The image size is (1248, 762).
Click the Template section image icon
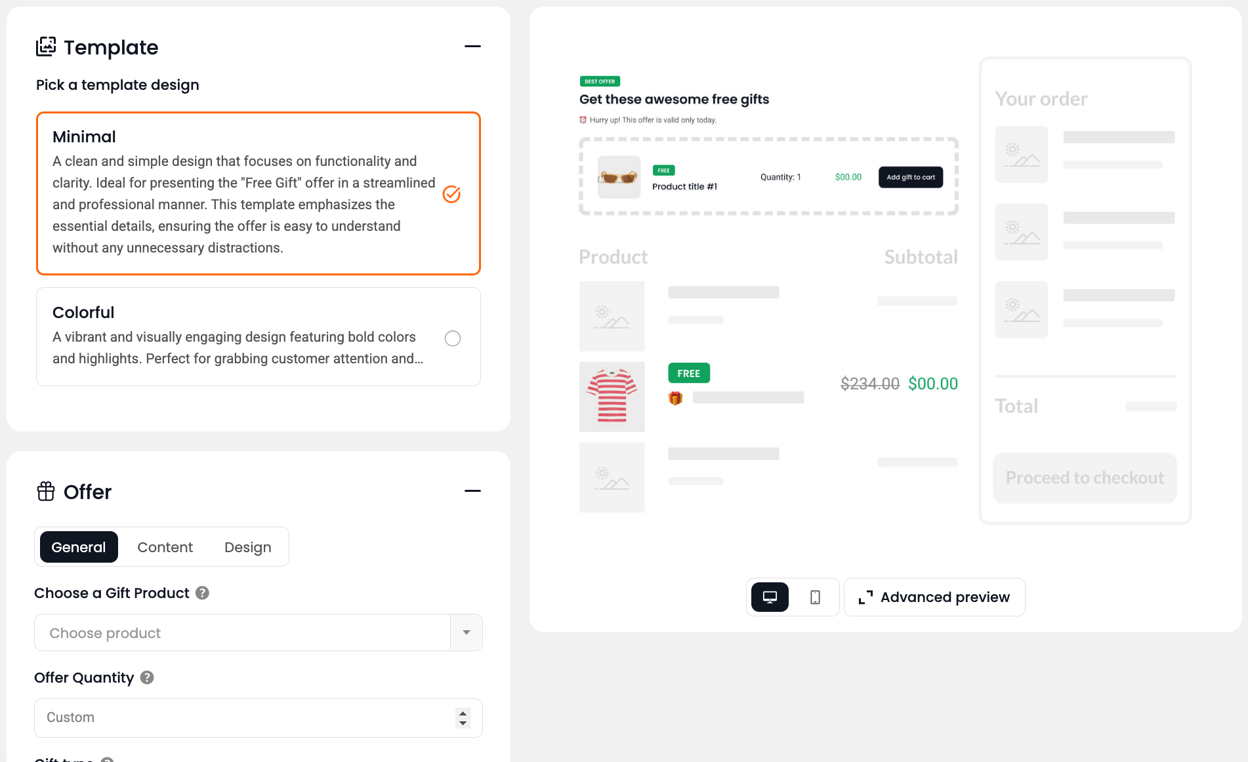(x=46, y=47)
